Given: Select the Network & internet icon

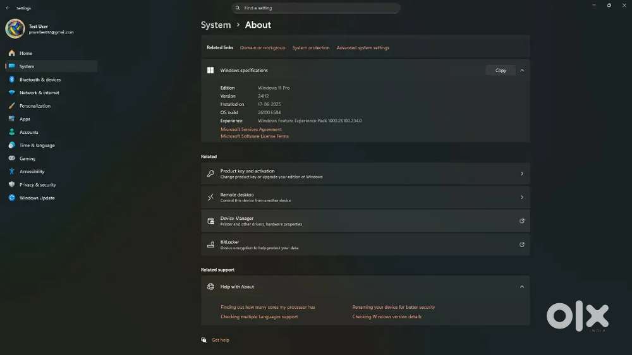Looking at the screenshot, I should (11, 93).
